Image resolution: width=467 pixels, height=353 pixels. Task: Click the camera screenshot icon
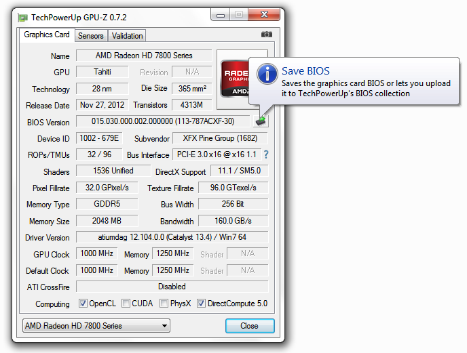point(267,35)
